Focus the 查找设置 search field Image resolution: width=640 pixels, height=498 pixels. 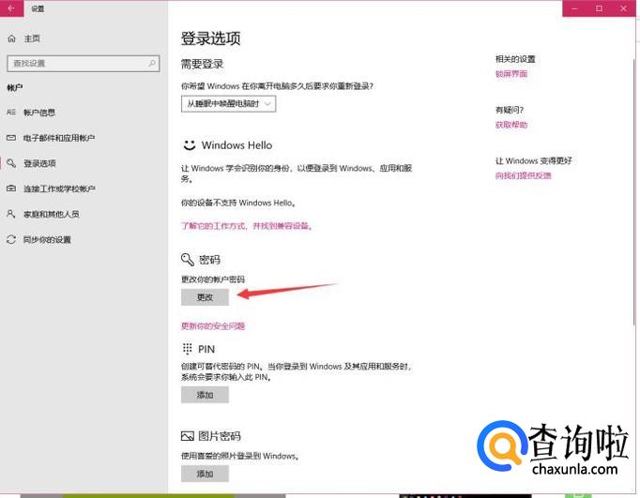pos(84,63)
